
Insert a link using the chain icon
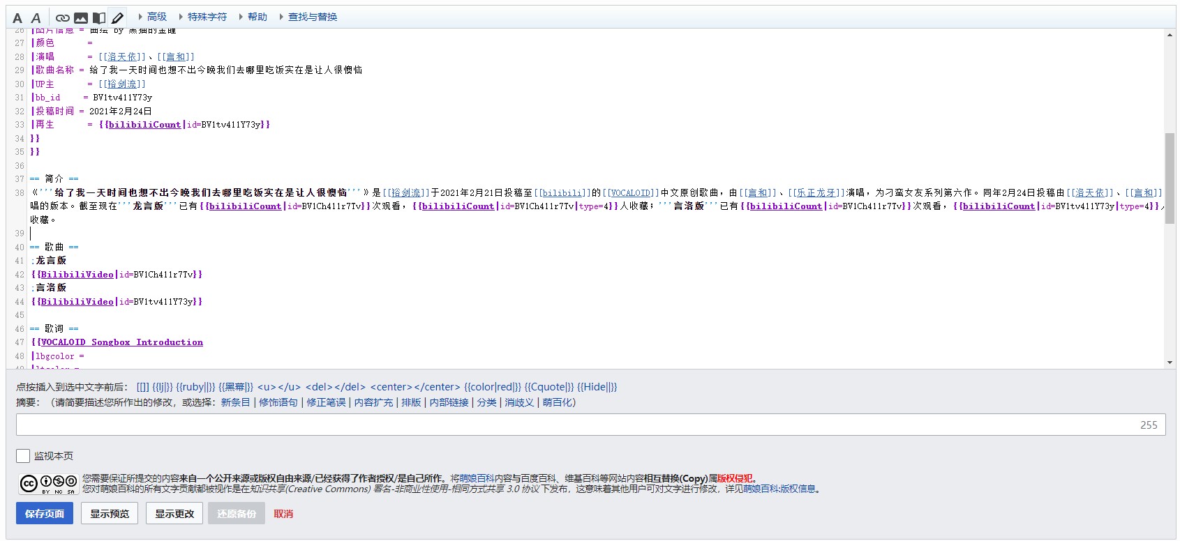pyautogui.click(x=63, y=18)
